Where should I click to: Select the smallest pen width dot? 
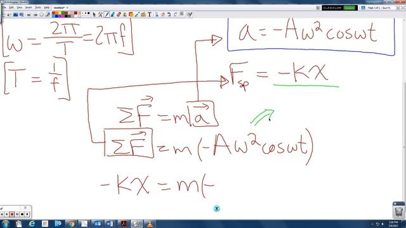[82, 13]
